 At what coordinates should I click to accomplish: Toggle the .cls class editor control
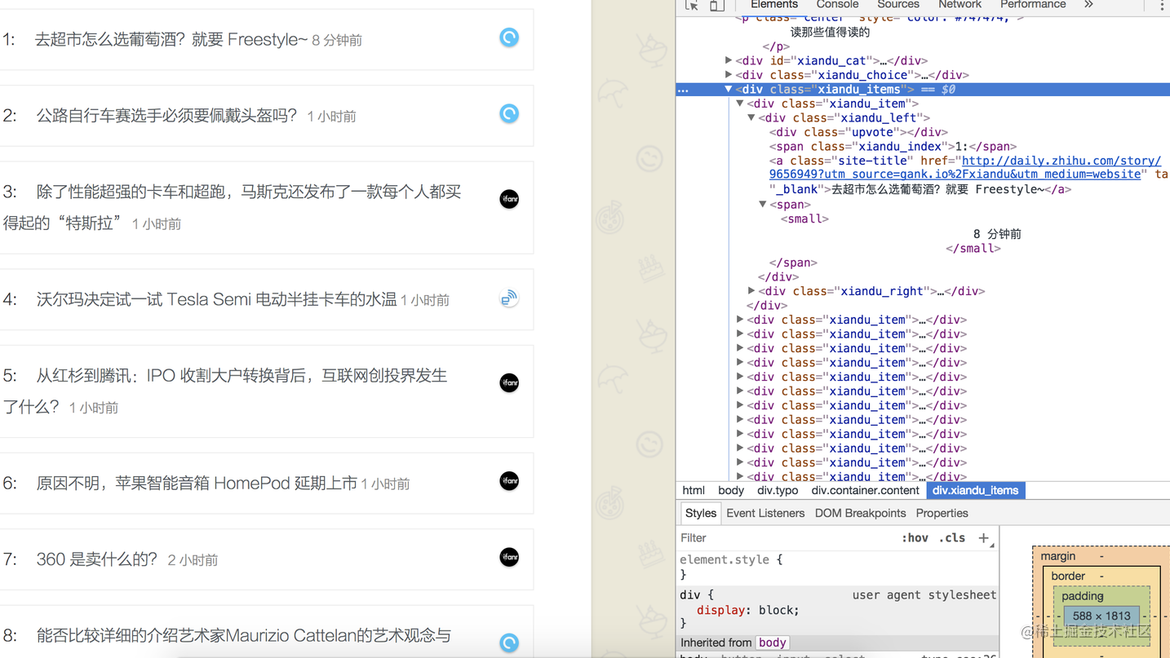pyautogui.click(x=951, y=537)
